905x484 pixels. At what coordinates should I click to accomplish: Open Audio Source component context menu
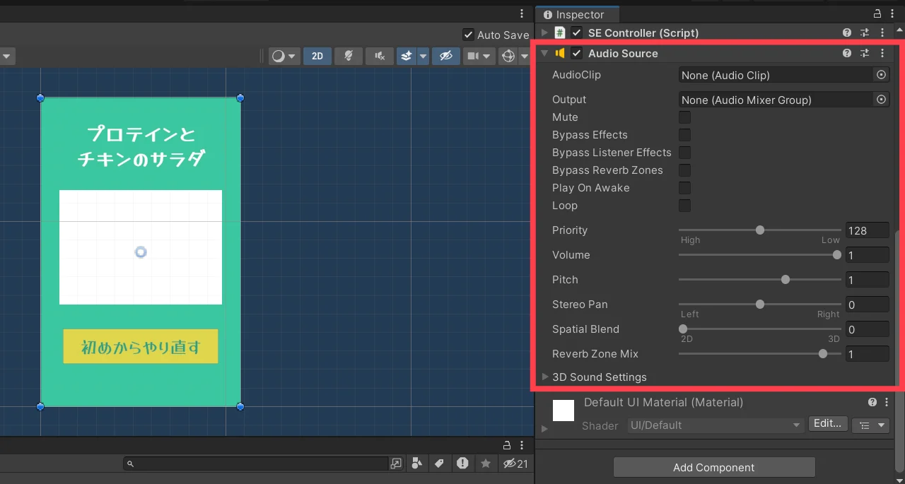882,53
